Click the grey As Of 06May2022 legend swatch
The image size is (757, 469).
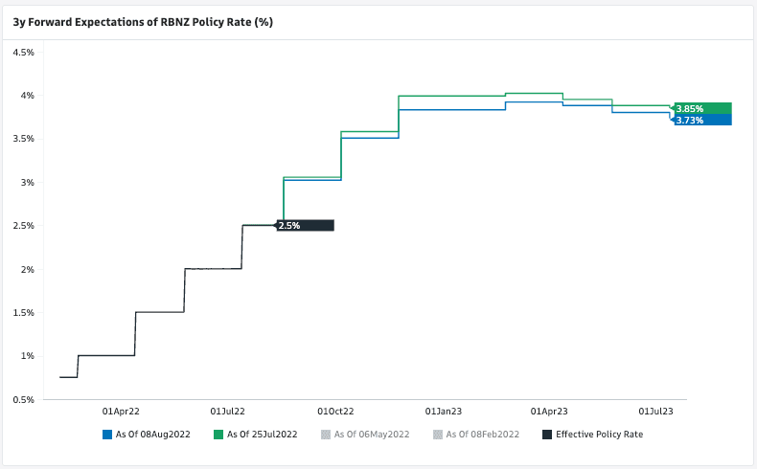[326, 435]
